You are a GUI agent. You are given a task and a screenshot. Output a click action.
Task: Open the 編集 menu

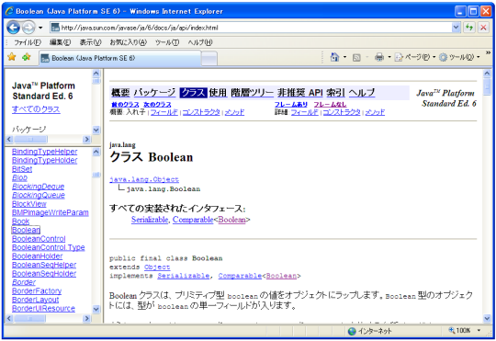coord(60,42)
